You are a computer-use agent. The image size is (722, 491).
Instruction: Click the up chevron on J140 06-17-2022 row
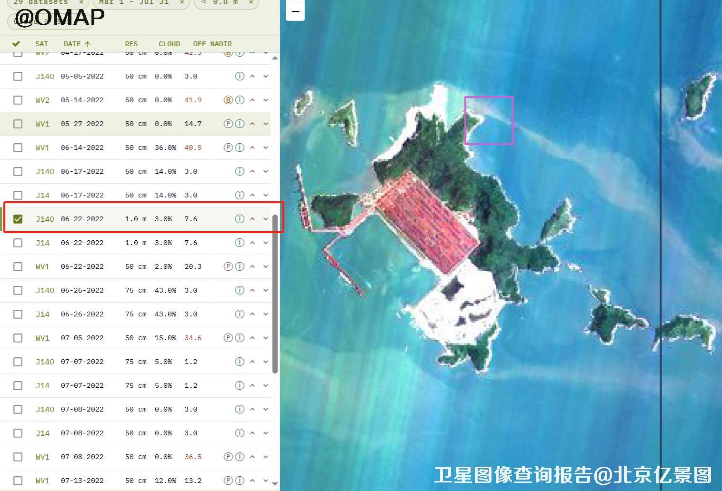tap(252, 171)
